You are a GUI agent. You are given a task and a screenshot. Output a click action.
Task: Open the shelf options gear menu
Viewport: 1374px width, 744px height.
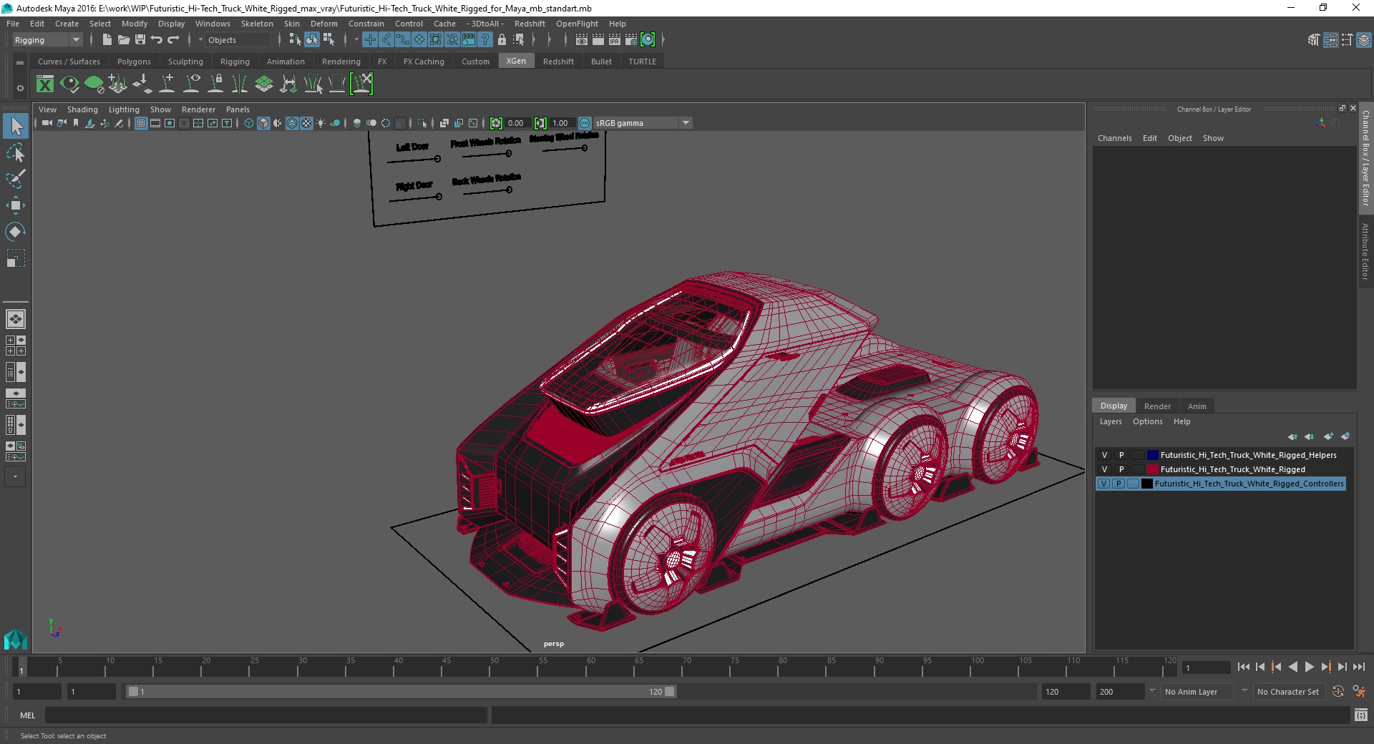(20, 89)
